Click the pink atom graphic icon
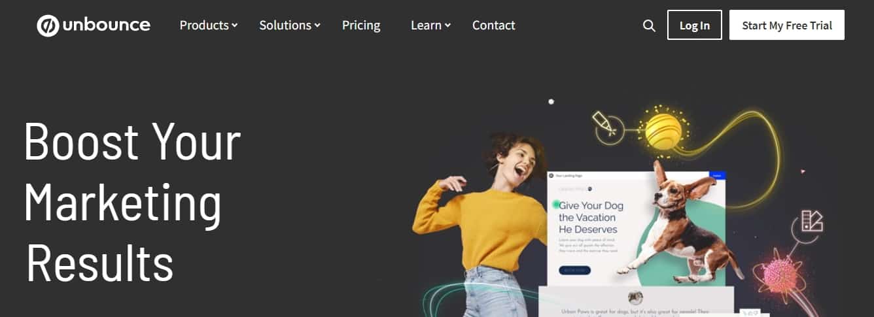Screen dimensions: 874x317 780,274
